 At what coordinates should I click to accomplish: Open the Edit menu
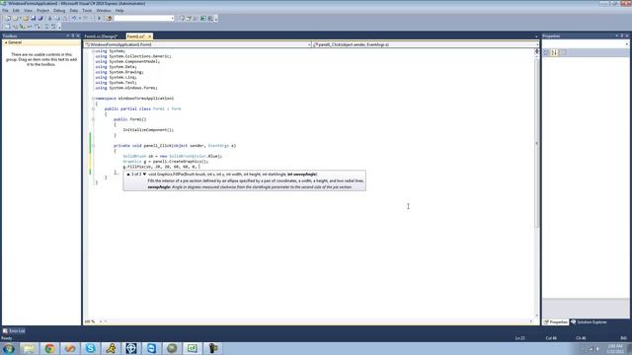16,11
